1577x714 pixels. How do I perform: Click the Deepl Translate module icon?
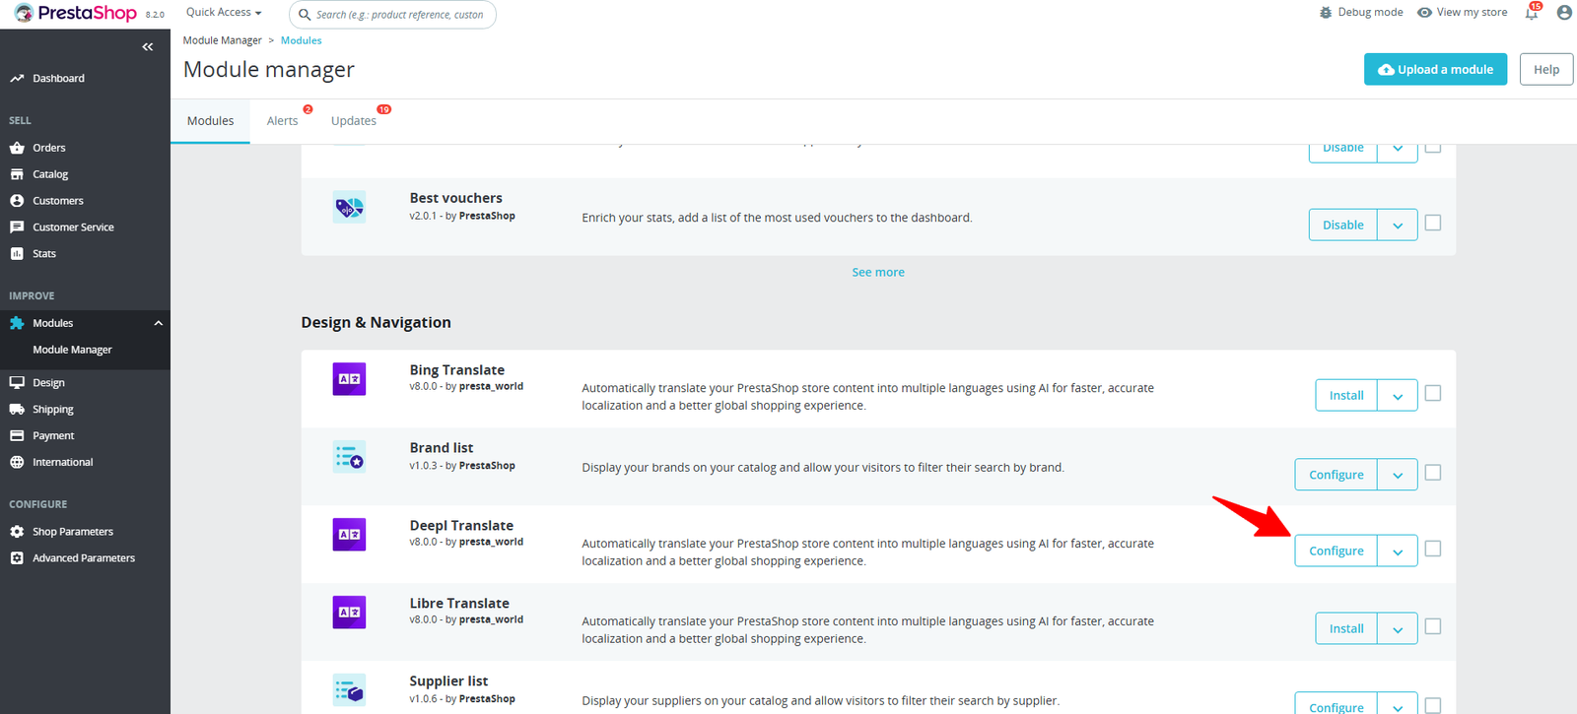(x=349, y=534)
